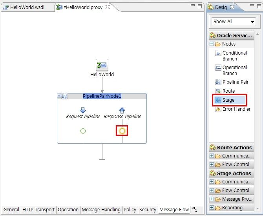Maximize the Design Palette panel
263x216 pixels.
(259, 6)
